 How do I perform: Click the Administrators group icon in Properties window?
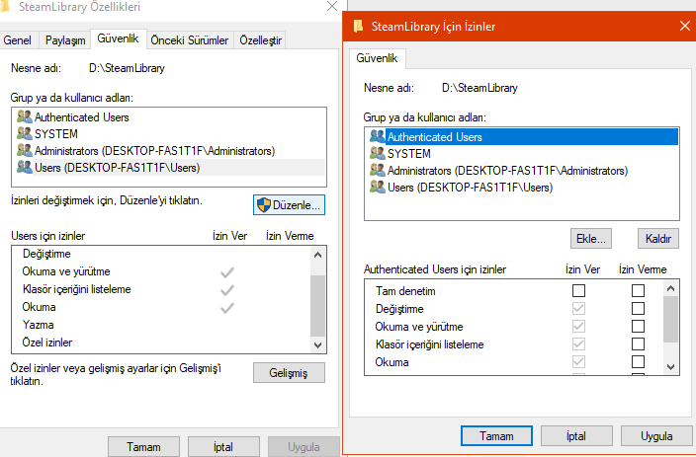pos(25,150)
